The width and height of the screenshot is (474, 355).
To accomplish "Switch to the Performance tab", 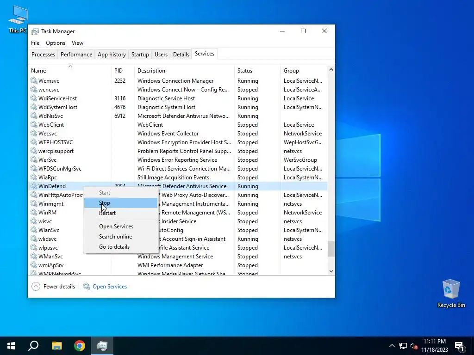I will coord(76,55).
